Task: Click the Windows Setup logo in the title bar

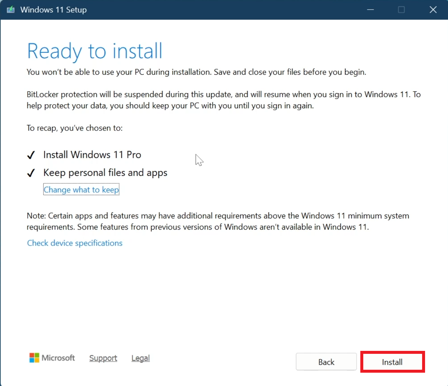Action: click(11, 10)
